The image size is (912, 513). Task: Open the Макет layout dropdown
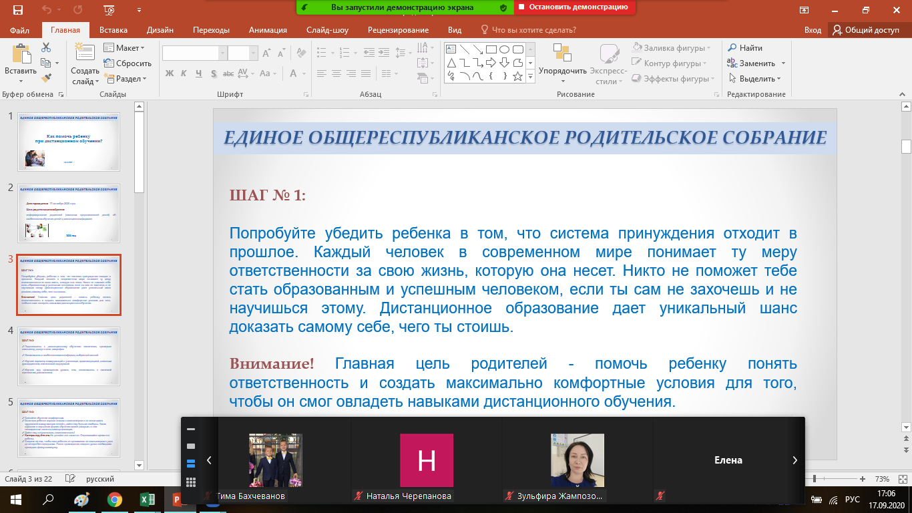124,48
